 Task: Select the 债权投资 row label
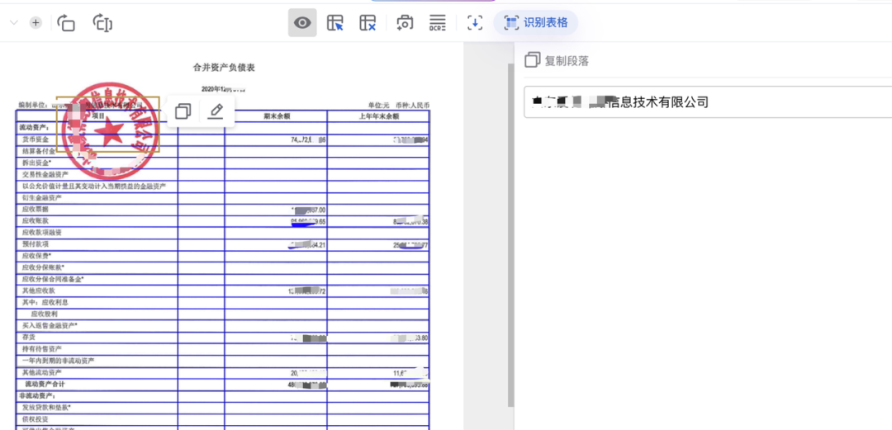[x=36, y=419]
